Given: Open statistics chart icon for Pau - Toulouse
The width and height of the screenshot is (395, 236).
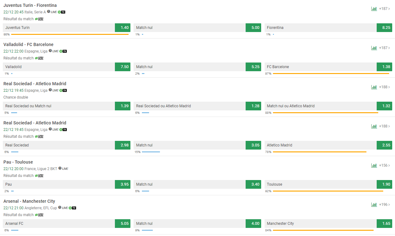Looking at the screenshot, I should coord(374,165).
